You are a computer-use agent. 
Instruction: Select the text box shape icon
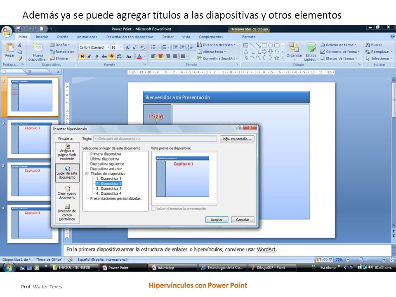tap(246, 45)
